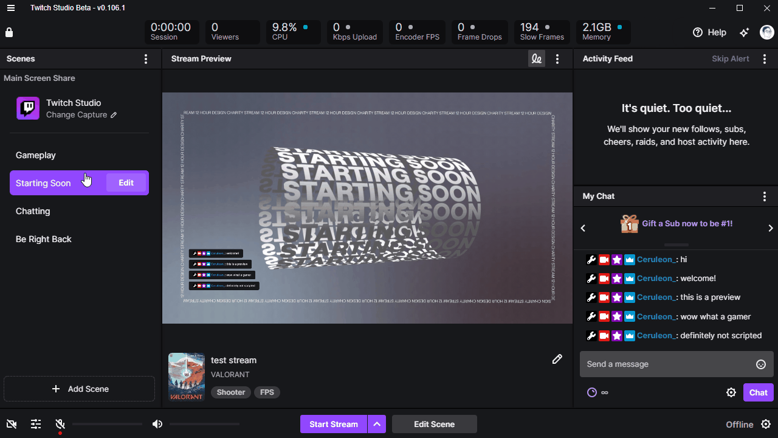
Task: Click Gift a Sub now banner
Action: click(687, 224)
